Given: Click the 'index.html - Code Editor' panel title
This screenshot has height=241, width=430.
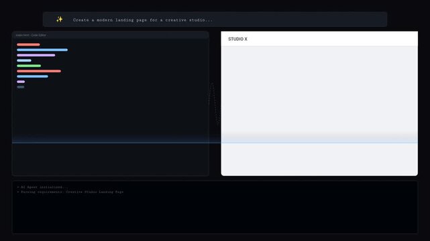Looking at the screenshot, I should (31, 35).
